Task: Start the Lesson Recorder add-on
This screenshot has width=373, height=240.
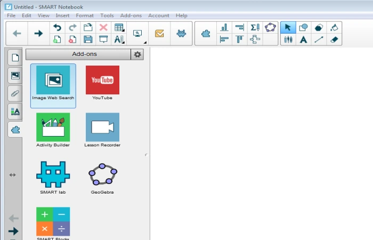Action: coord(102,128)
